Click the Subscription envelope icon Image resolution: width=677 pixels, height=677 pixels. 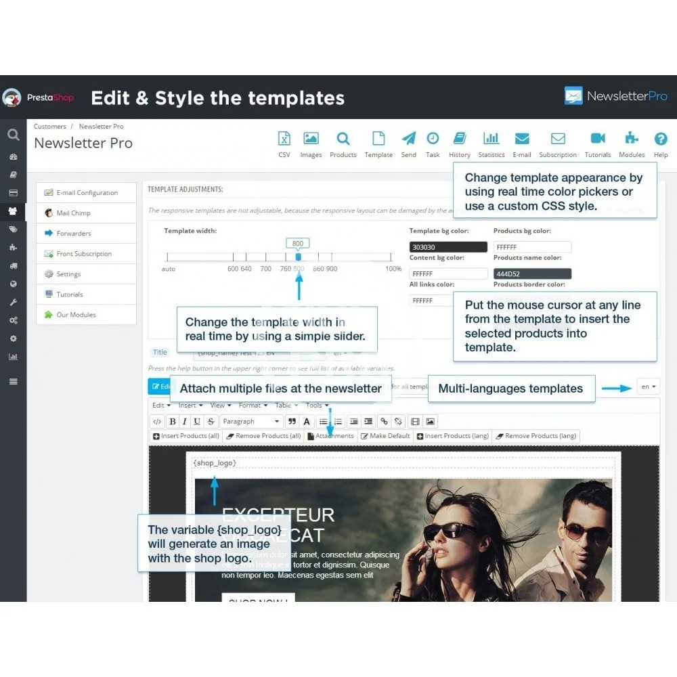coord(558,139)
